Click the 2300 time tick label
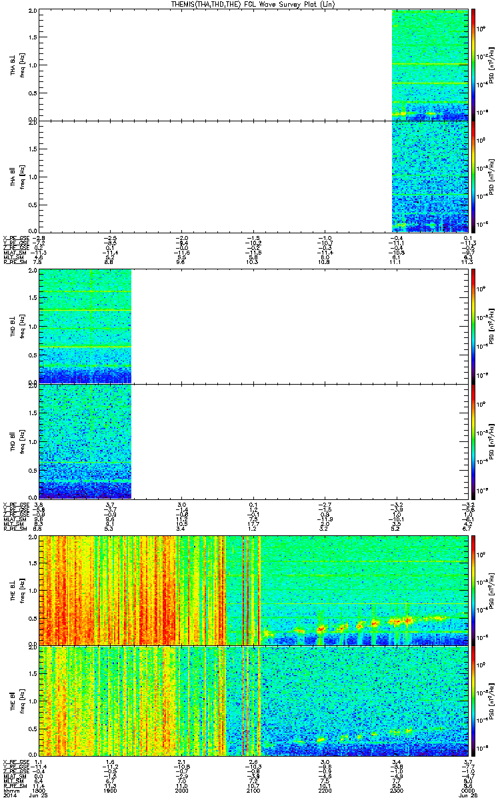 pyautogui.click(x=396, y=791)
